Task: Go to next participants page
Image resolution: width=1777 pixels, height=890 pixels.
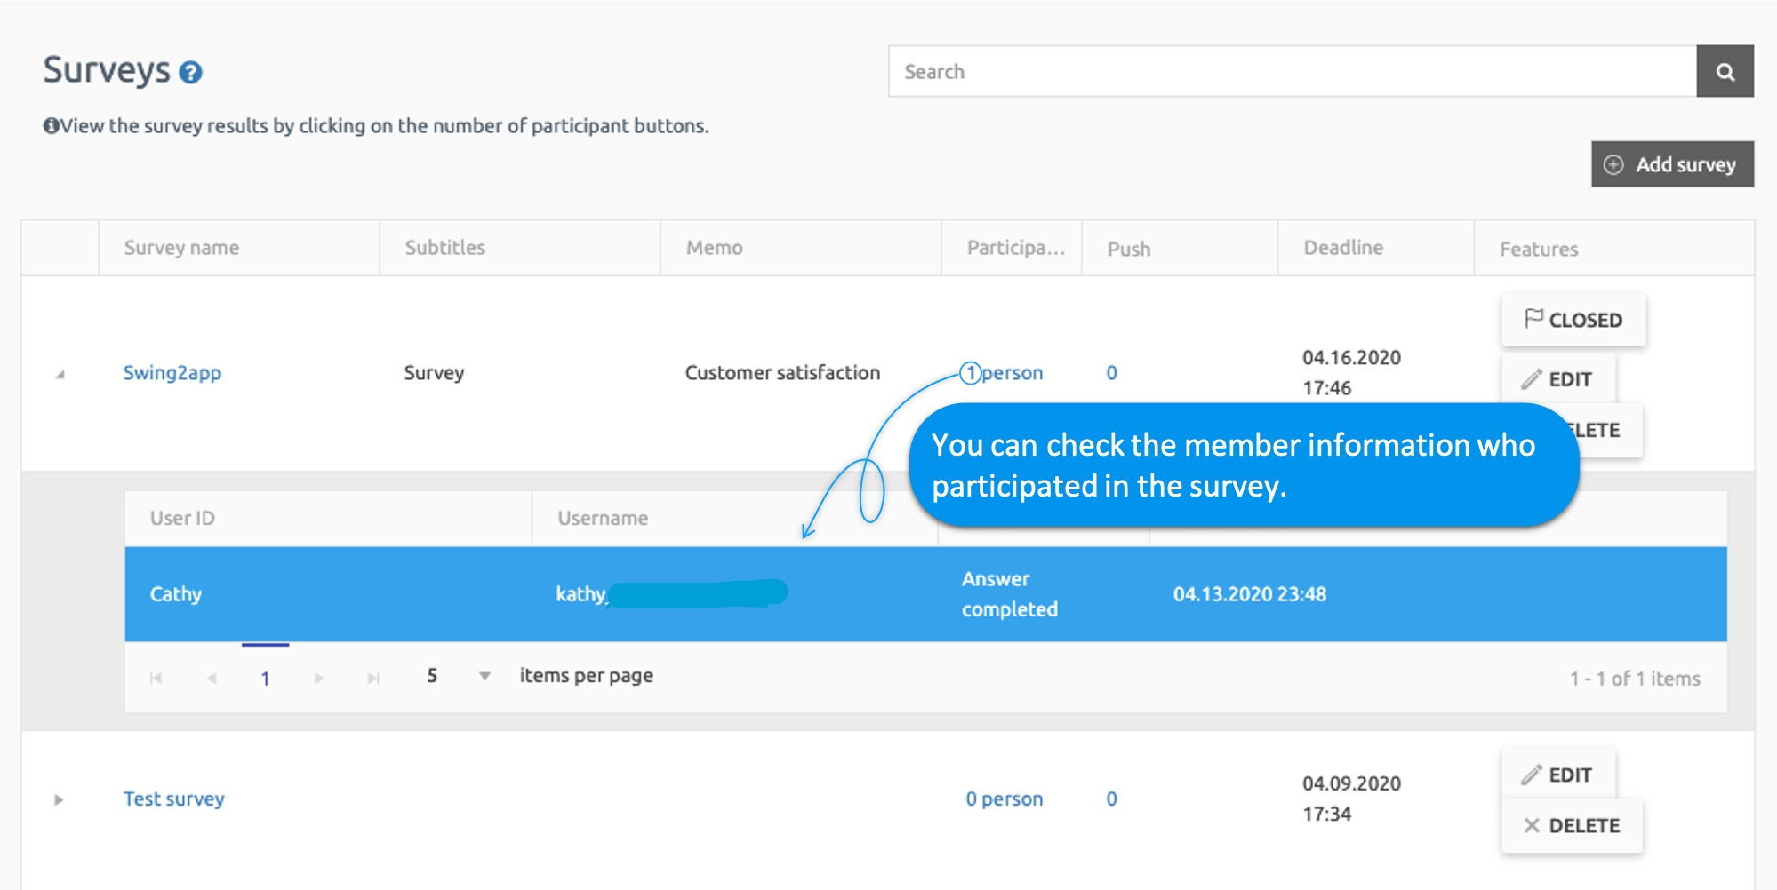Action: [318, 679]
